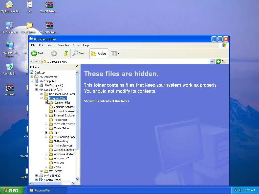Click the folder tree scroll down arrow
The width and height of the screenshot is (259, 194).
(x=77, y=179)
